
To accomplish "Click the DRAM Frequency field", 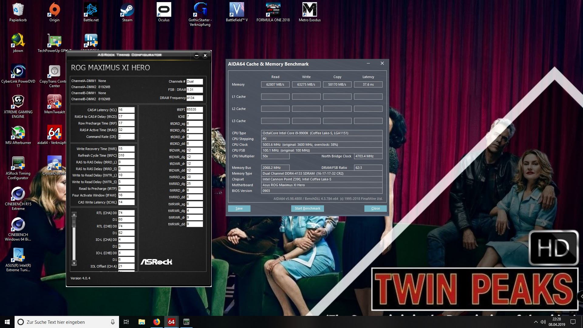I will point(195,98).
